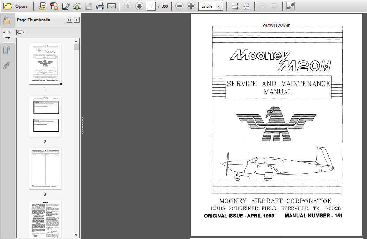Open the Page Thumbnails panel icon
This screenshot has height=239, width=367.
pyautogui.click(x=7, y=35)
